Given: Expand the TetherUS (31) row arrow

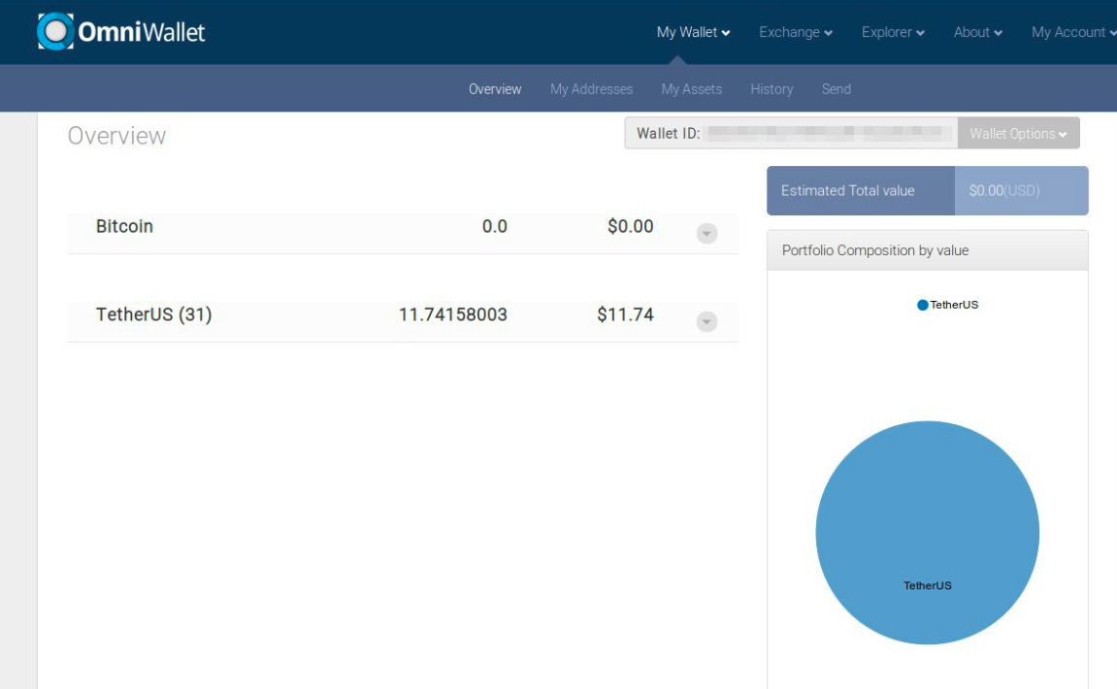Looking at the screenshot, I should [x=706, y=321].
